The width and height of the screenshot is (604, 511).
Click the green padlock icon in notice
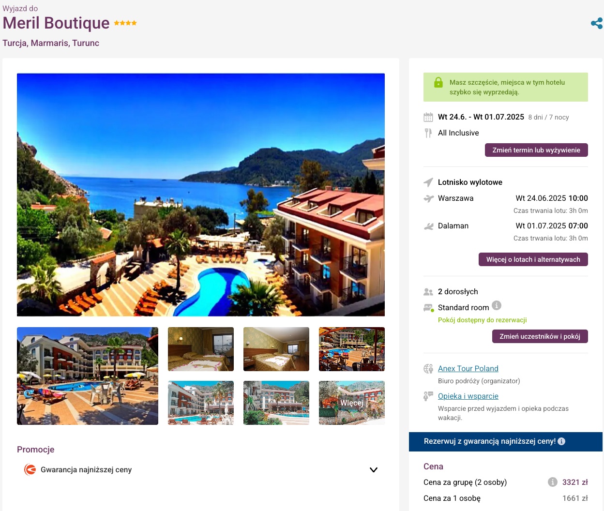click(438, 82)
